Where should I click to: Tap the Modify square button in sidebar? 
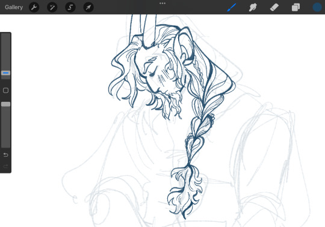click(5, 90)
